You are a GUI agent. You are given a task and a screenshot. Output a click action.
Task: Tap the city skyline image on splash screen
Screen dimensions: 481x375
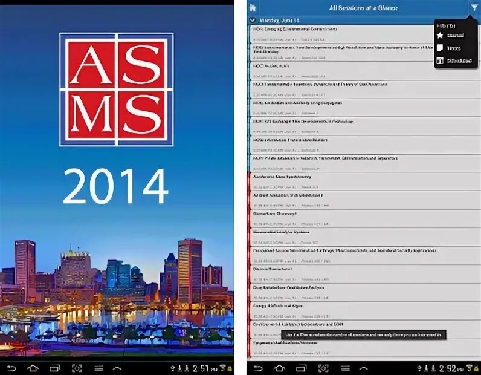pos(117,296)
